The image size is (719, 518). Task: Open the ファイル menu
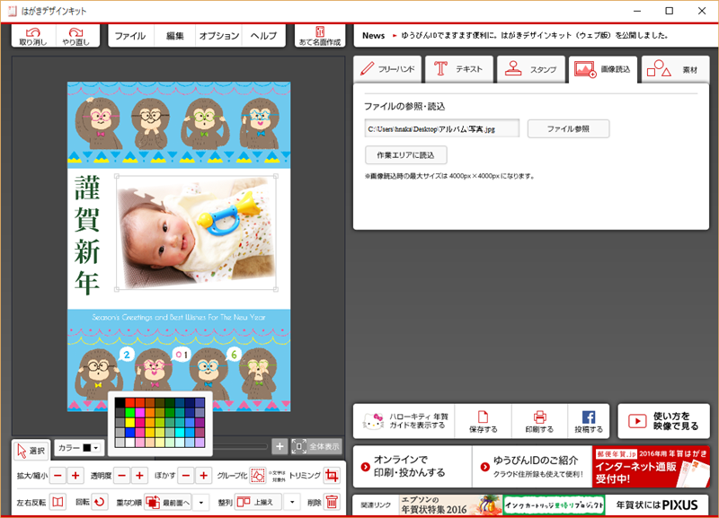[130, 36]
